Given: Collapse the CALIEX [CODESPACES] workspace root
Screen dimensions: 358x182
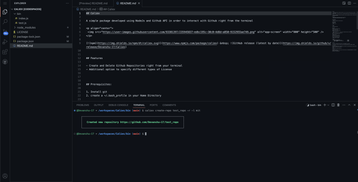Looking at the screenshot, I should 28,9.
